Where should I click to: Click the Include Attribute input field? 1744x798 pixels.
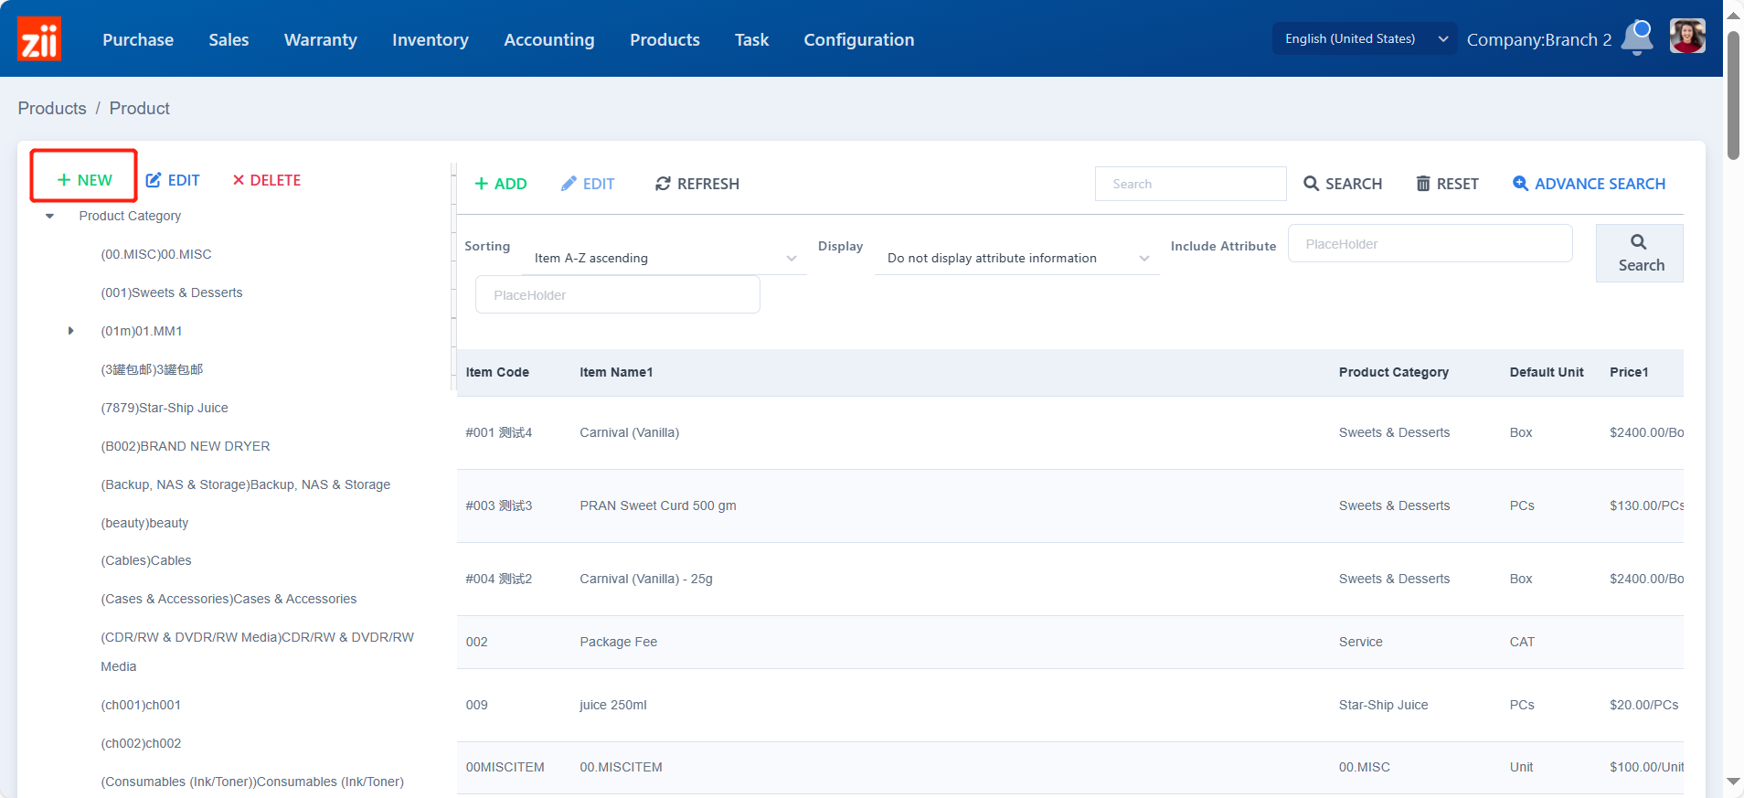click(1430, 244)
